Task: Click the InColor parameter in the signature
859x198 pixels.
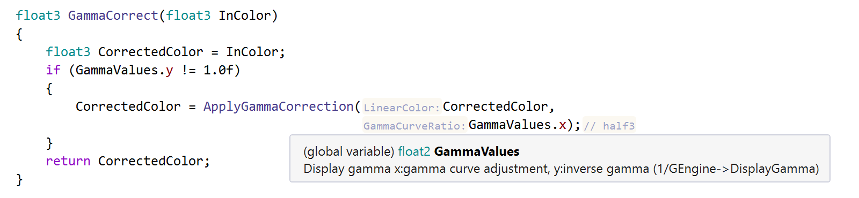Action: point(244,16)
